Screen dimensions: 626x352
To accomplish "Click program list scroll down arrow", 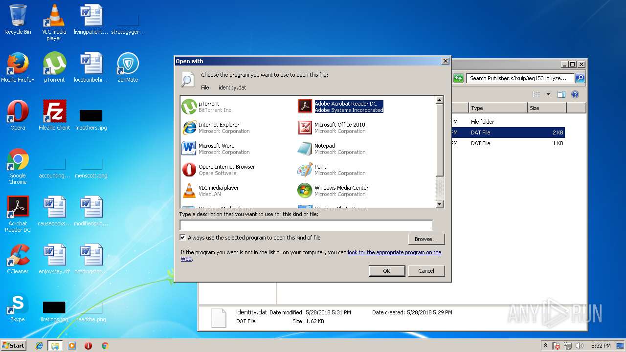I will point(439,204).
